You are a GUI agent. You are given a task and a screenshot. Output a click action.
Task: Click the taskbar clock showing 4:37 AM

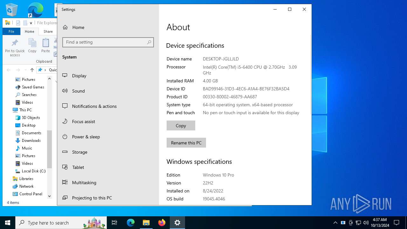point(380,223)
